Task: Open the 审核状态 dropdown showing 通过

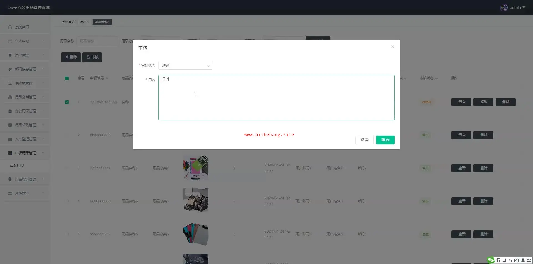Action: (185, 65)
